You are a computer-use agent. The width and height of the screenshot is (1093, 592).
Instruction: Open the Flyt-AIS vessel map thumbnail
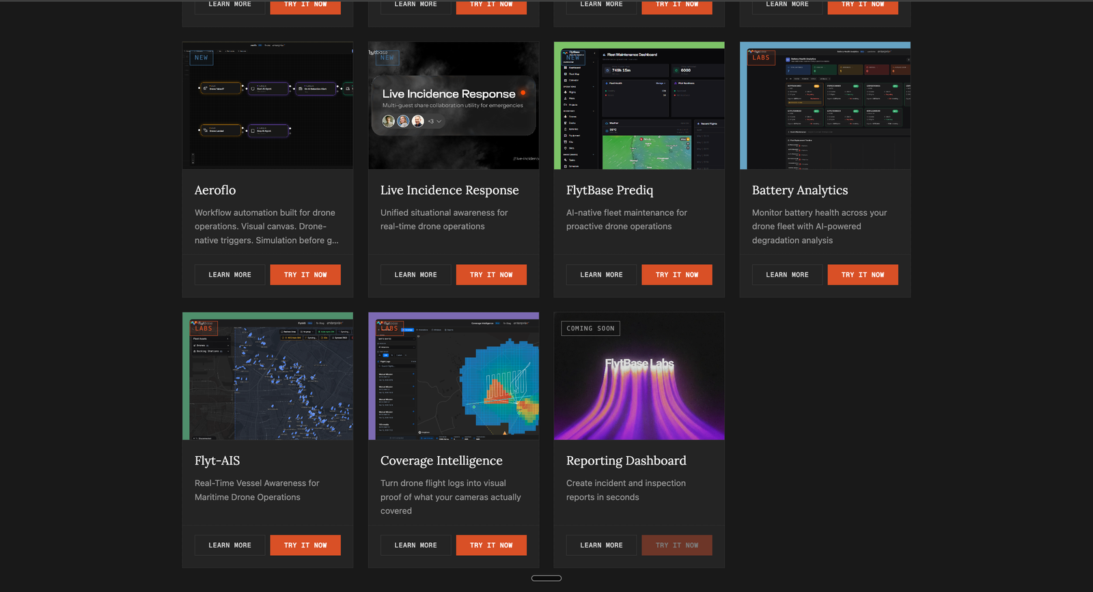(268, 376)
